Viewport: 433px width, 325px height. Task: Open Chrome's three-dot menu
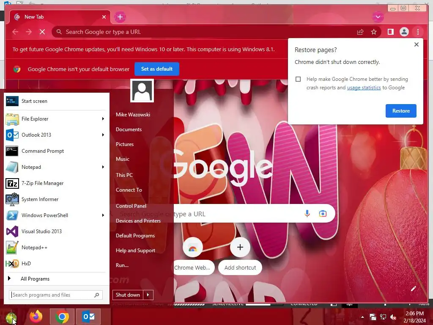point(418,32)
